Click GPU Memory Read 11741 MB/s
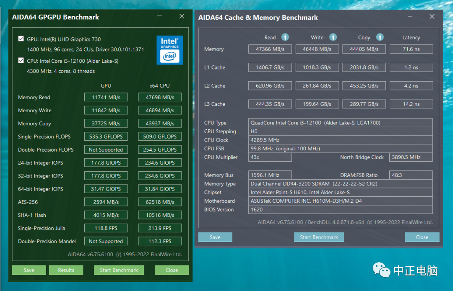 click(x=106, y=97)
